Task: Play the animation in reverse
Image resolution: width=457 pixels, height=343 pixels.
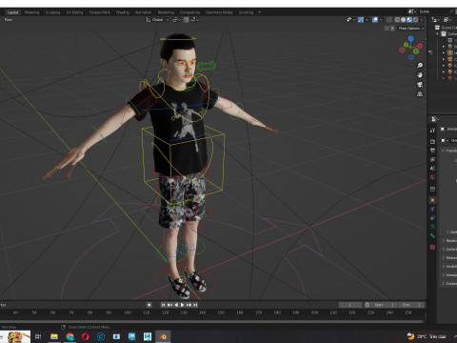Action: click(x=176, y=305)
